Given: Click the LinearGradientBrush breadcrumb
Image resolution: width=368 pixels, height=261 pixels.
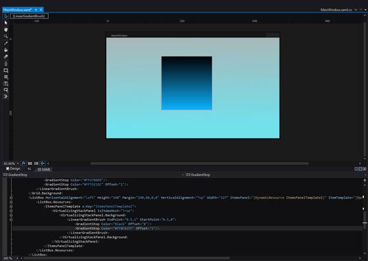Looking at the screenshot, I should click(x=29, y=16).
